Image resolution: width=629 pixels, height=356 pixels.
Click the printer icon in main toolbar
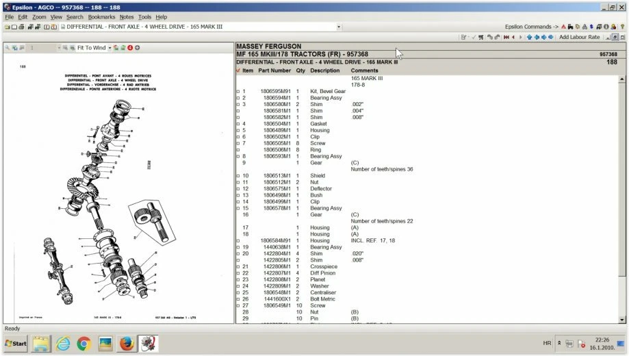[x=21, y=27]
